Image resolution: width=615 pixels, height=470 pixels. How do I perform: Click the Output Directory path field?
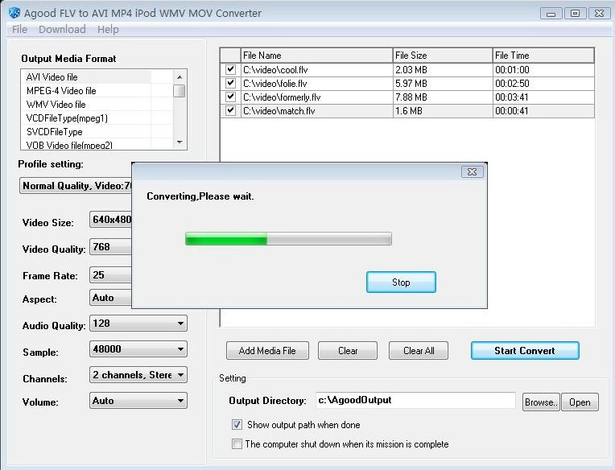[x=415, y=400]
